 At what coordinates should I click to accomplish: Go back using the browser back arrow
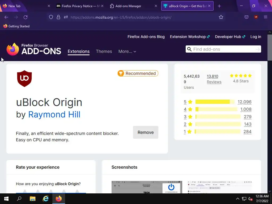pos(6,17)
